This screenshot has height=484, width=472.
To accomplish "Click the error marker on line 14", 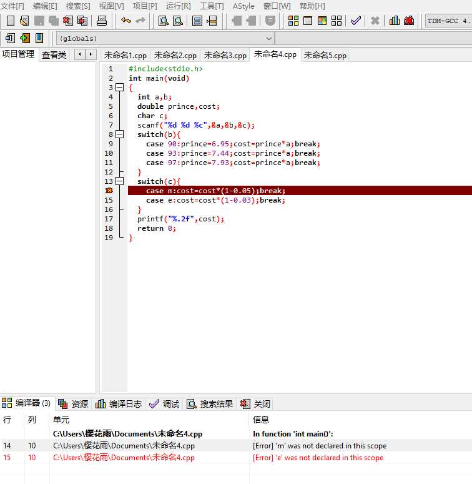I will coord(109,191).
